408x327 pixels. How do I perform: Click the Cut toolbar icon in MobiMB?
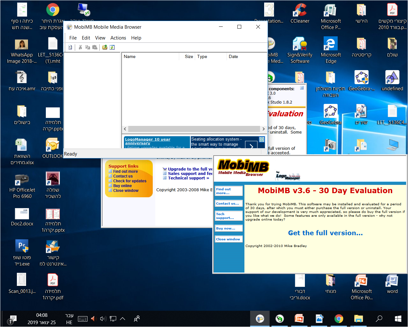point(80,47)
